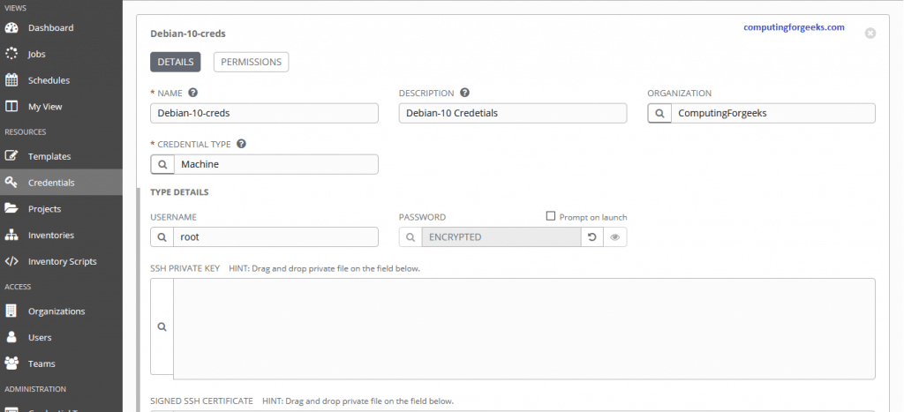Click the Description input field

[513, 114]
